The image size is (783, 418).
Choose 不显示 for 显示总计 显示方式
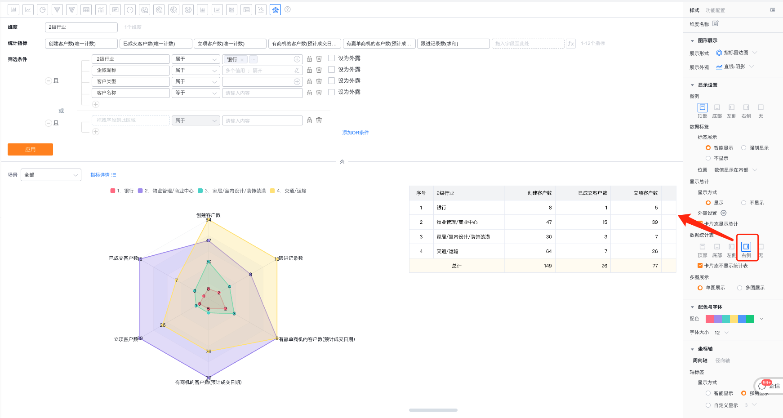pyautogui.click(x=743, y=203)
